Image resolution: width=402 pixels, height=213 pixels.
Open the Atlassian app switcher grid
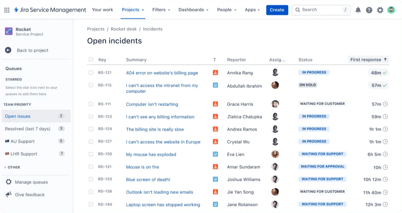point(6,10)
